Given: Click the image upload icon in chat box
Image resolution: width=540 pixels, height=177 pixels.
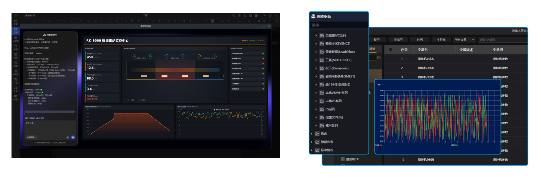Looking at the screenshot, I should (x=68, y=138).
